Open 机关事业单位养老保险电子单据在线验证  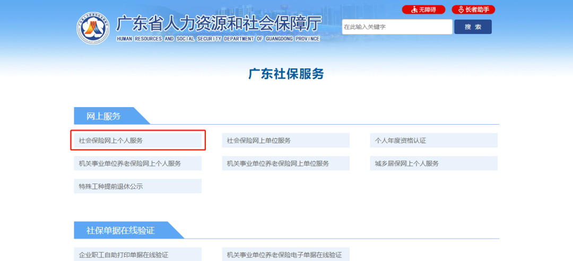pos(285,255)
